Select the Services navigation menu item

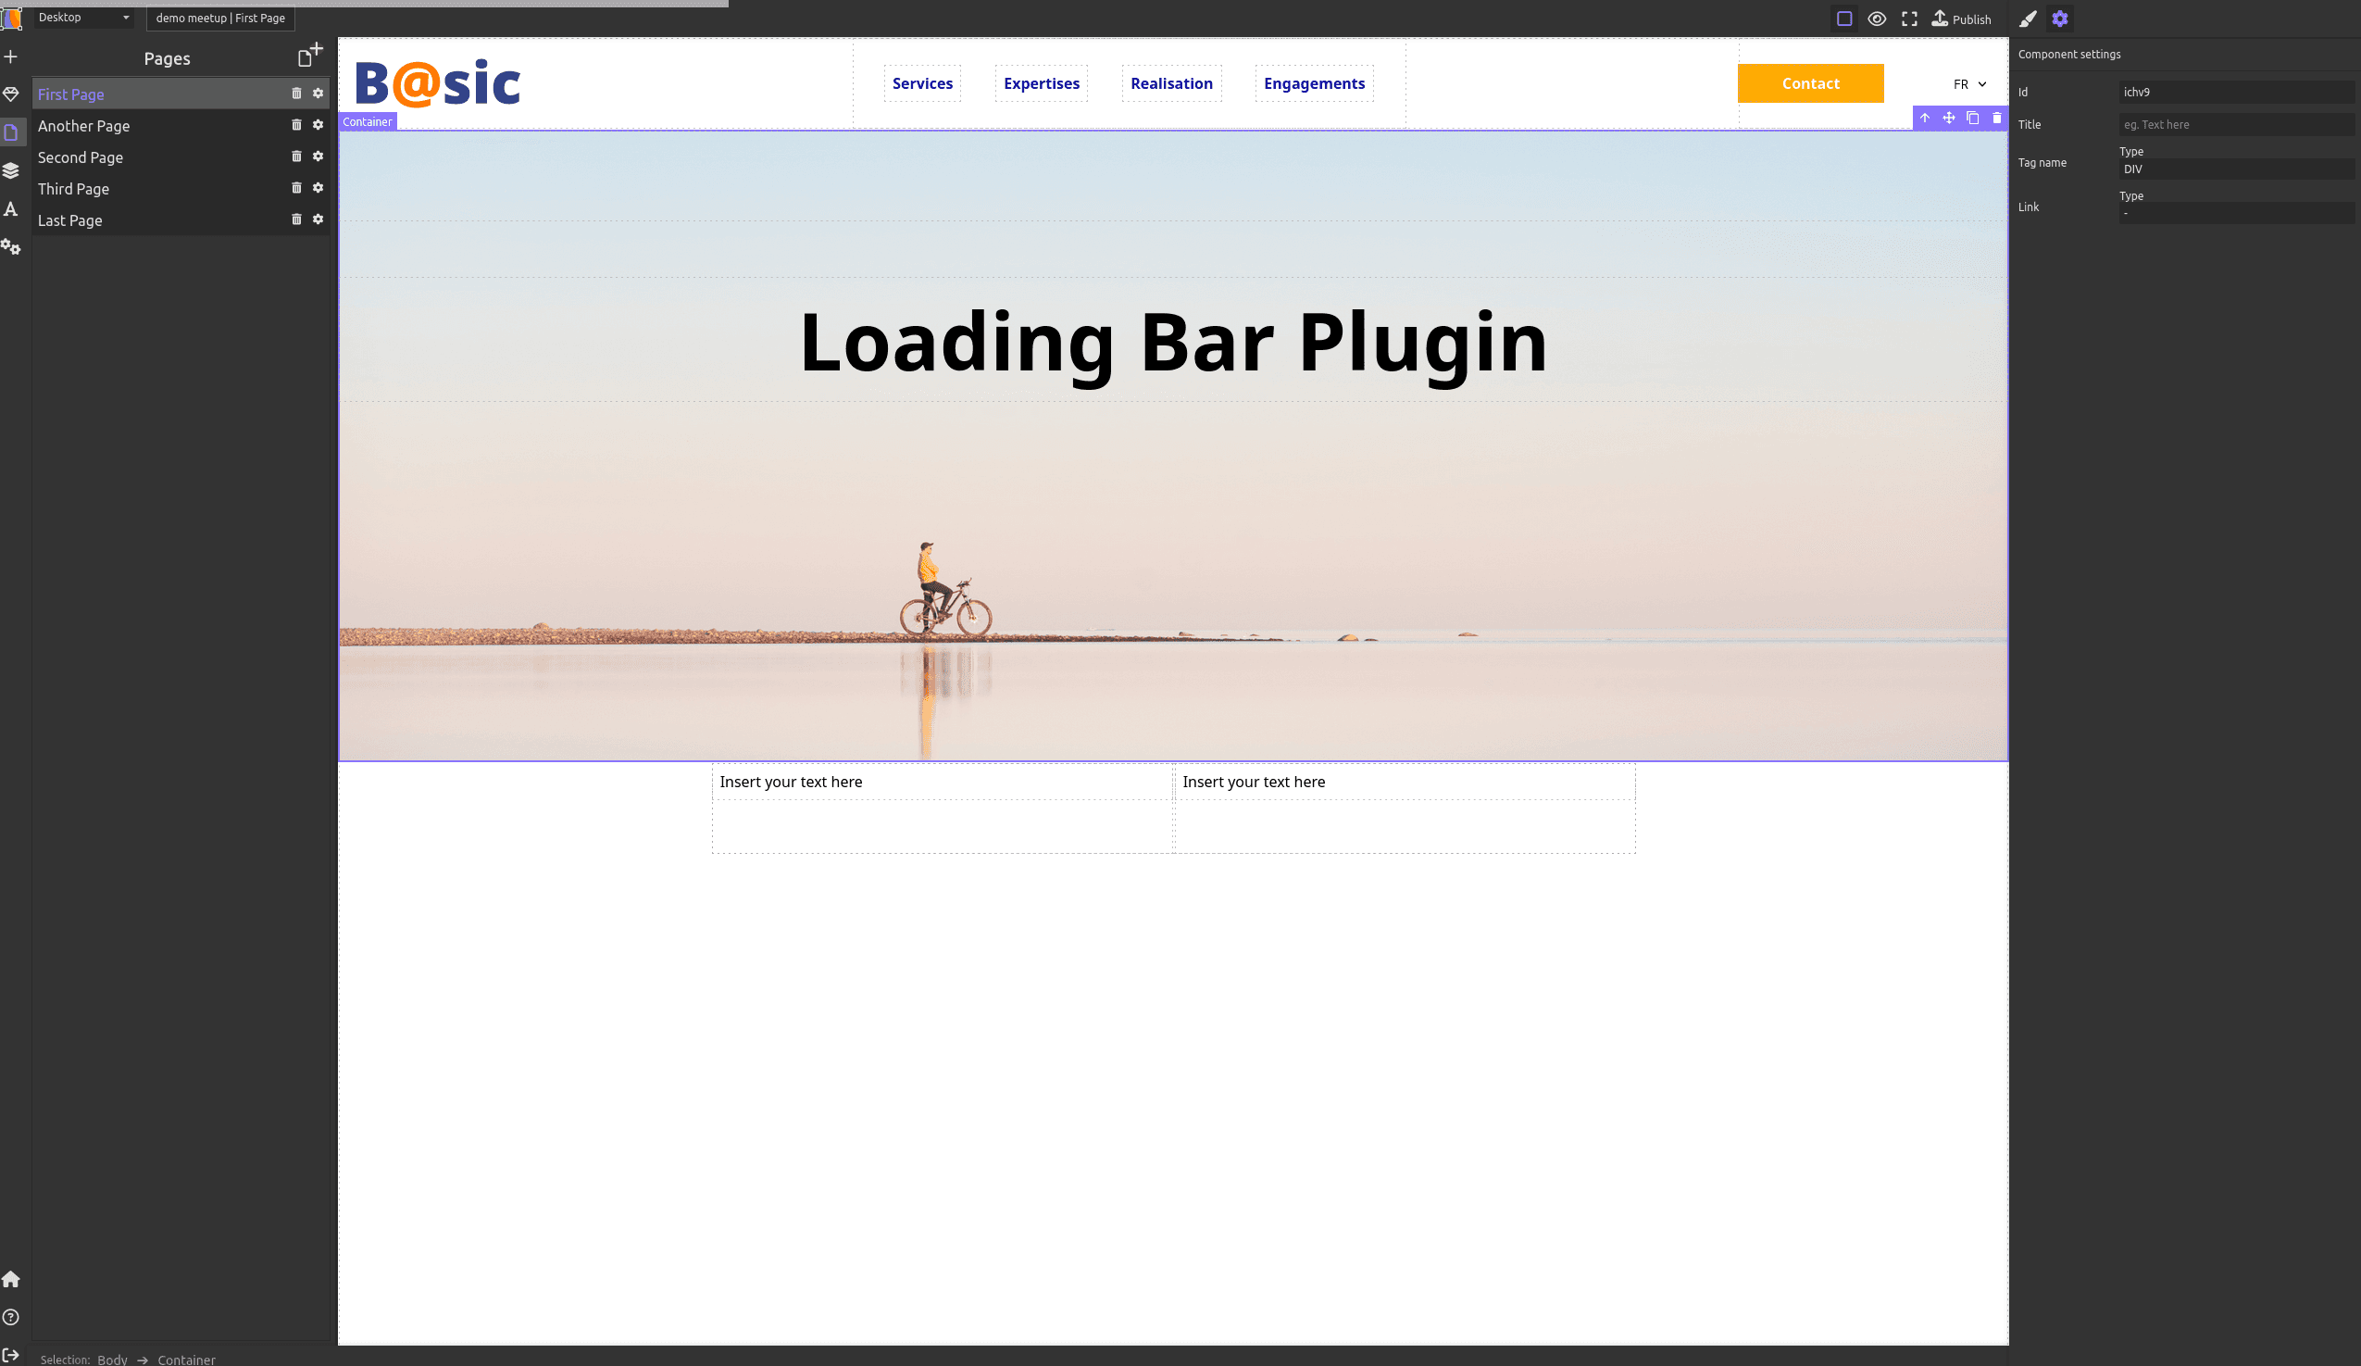point(923,83)
